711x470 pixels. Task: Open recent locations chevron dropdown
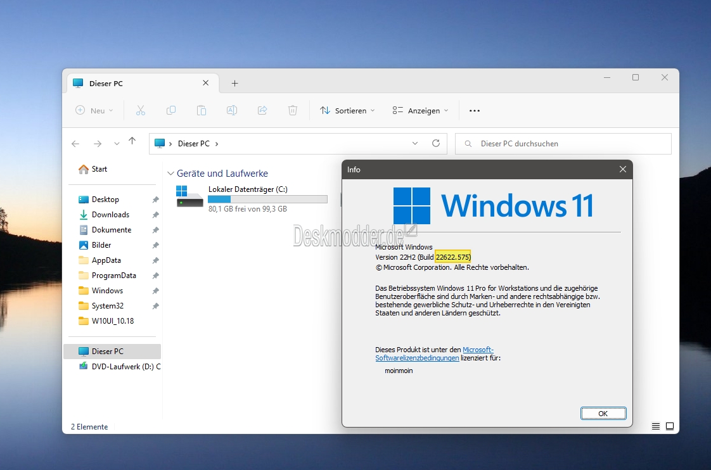117,144
